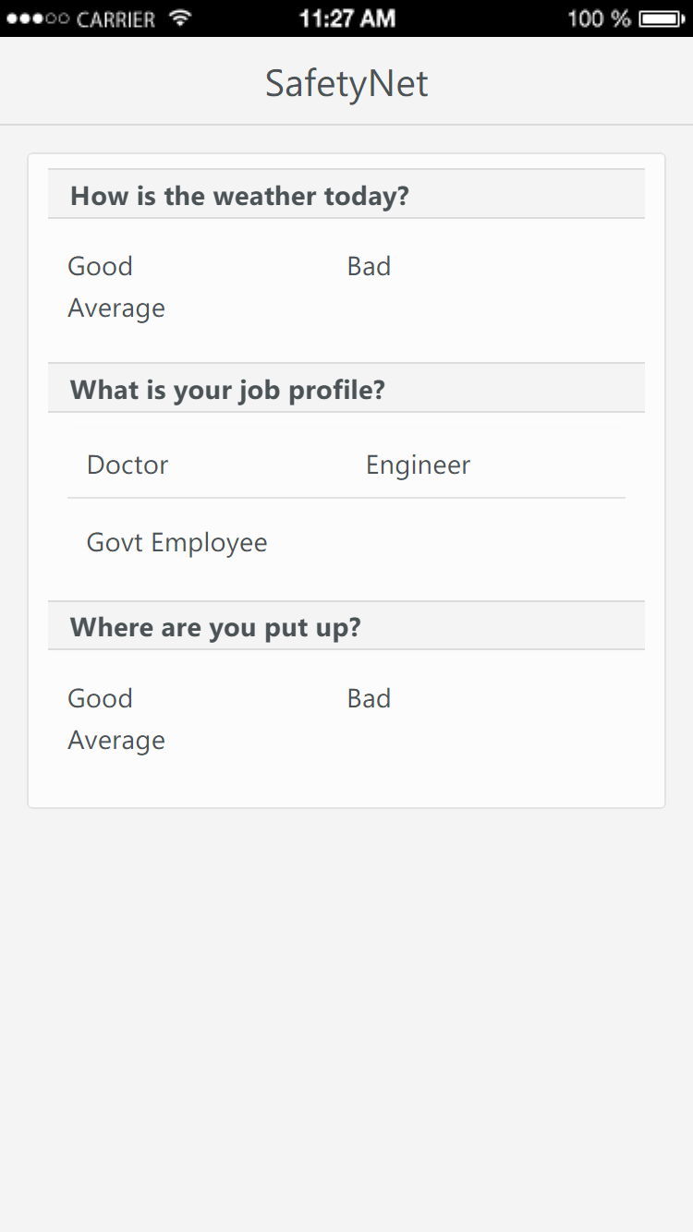693x1232 pixels.
Task: Click the empty area below the questions card
Action: tap(346, 1016)
